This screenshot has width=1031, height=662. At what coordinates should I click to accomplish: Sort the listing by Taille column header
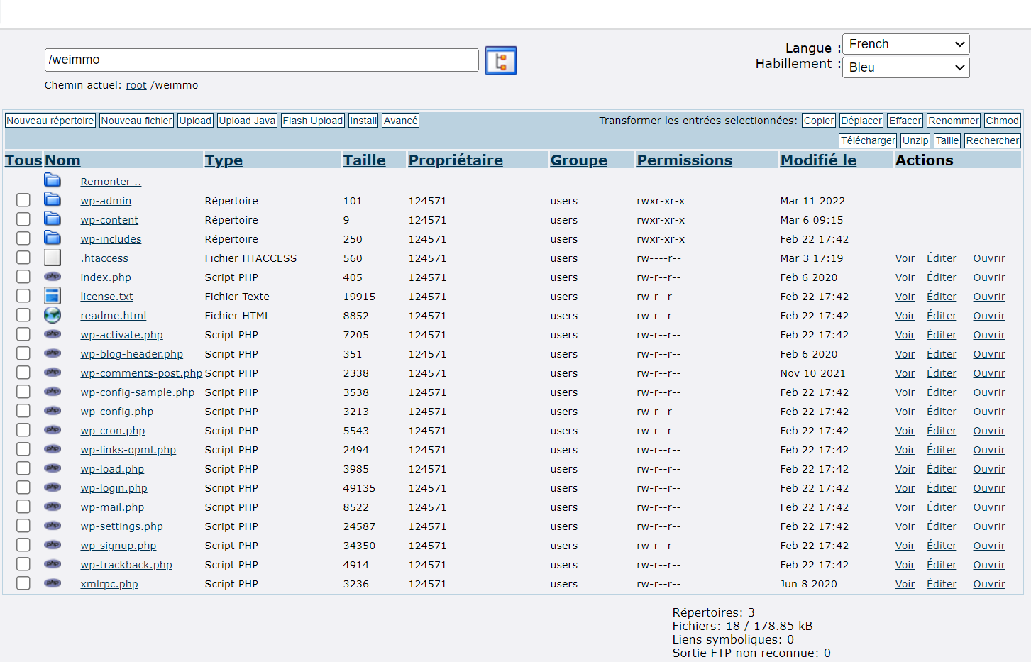click(364, 160)
